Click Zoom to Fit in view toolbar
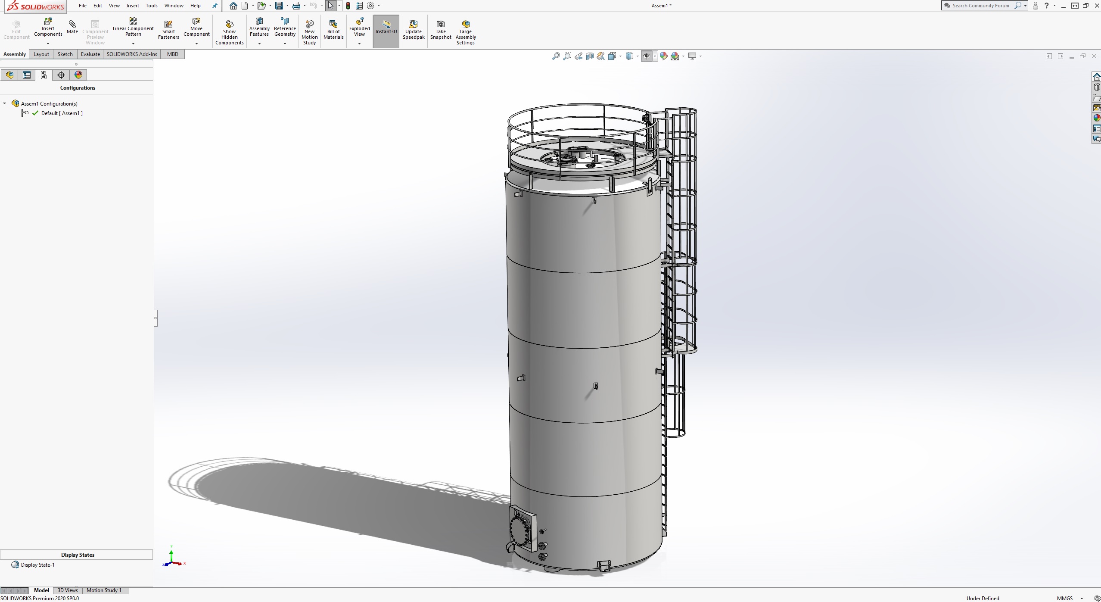Screen dimensions: 1101x602 pos(556,56)
